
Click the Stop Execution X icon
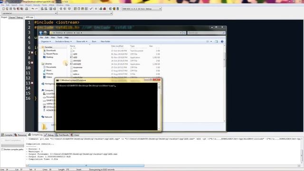tap(96, 9)
